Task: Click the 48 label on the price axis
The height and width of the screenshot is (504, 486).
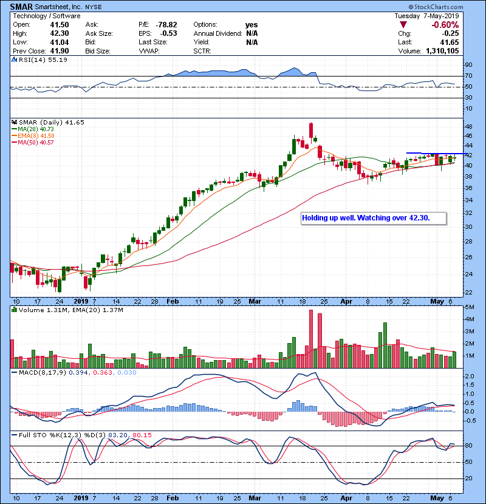Action: click(x=468, y=127)
